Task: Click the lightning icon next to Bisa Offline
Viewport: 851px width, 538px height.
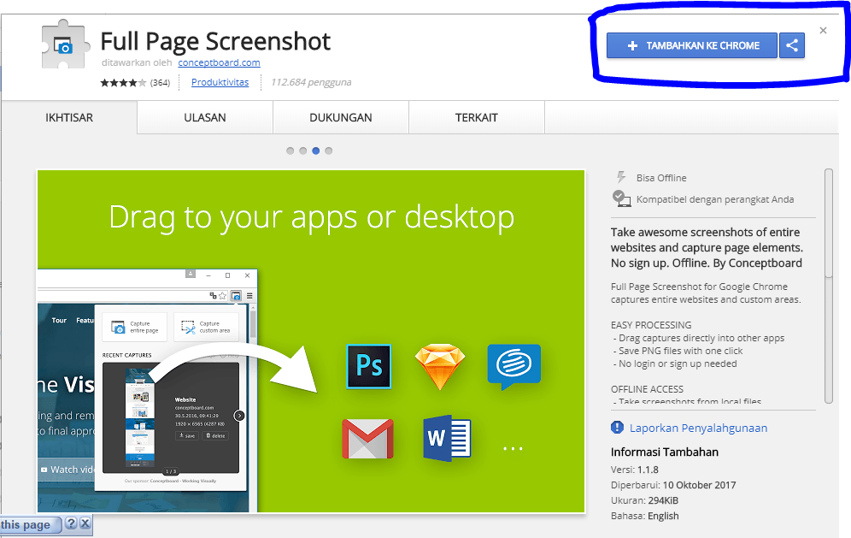Action: [x=619, y=177]
